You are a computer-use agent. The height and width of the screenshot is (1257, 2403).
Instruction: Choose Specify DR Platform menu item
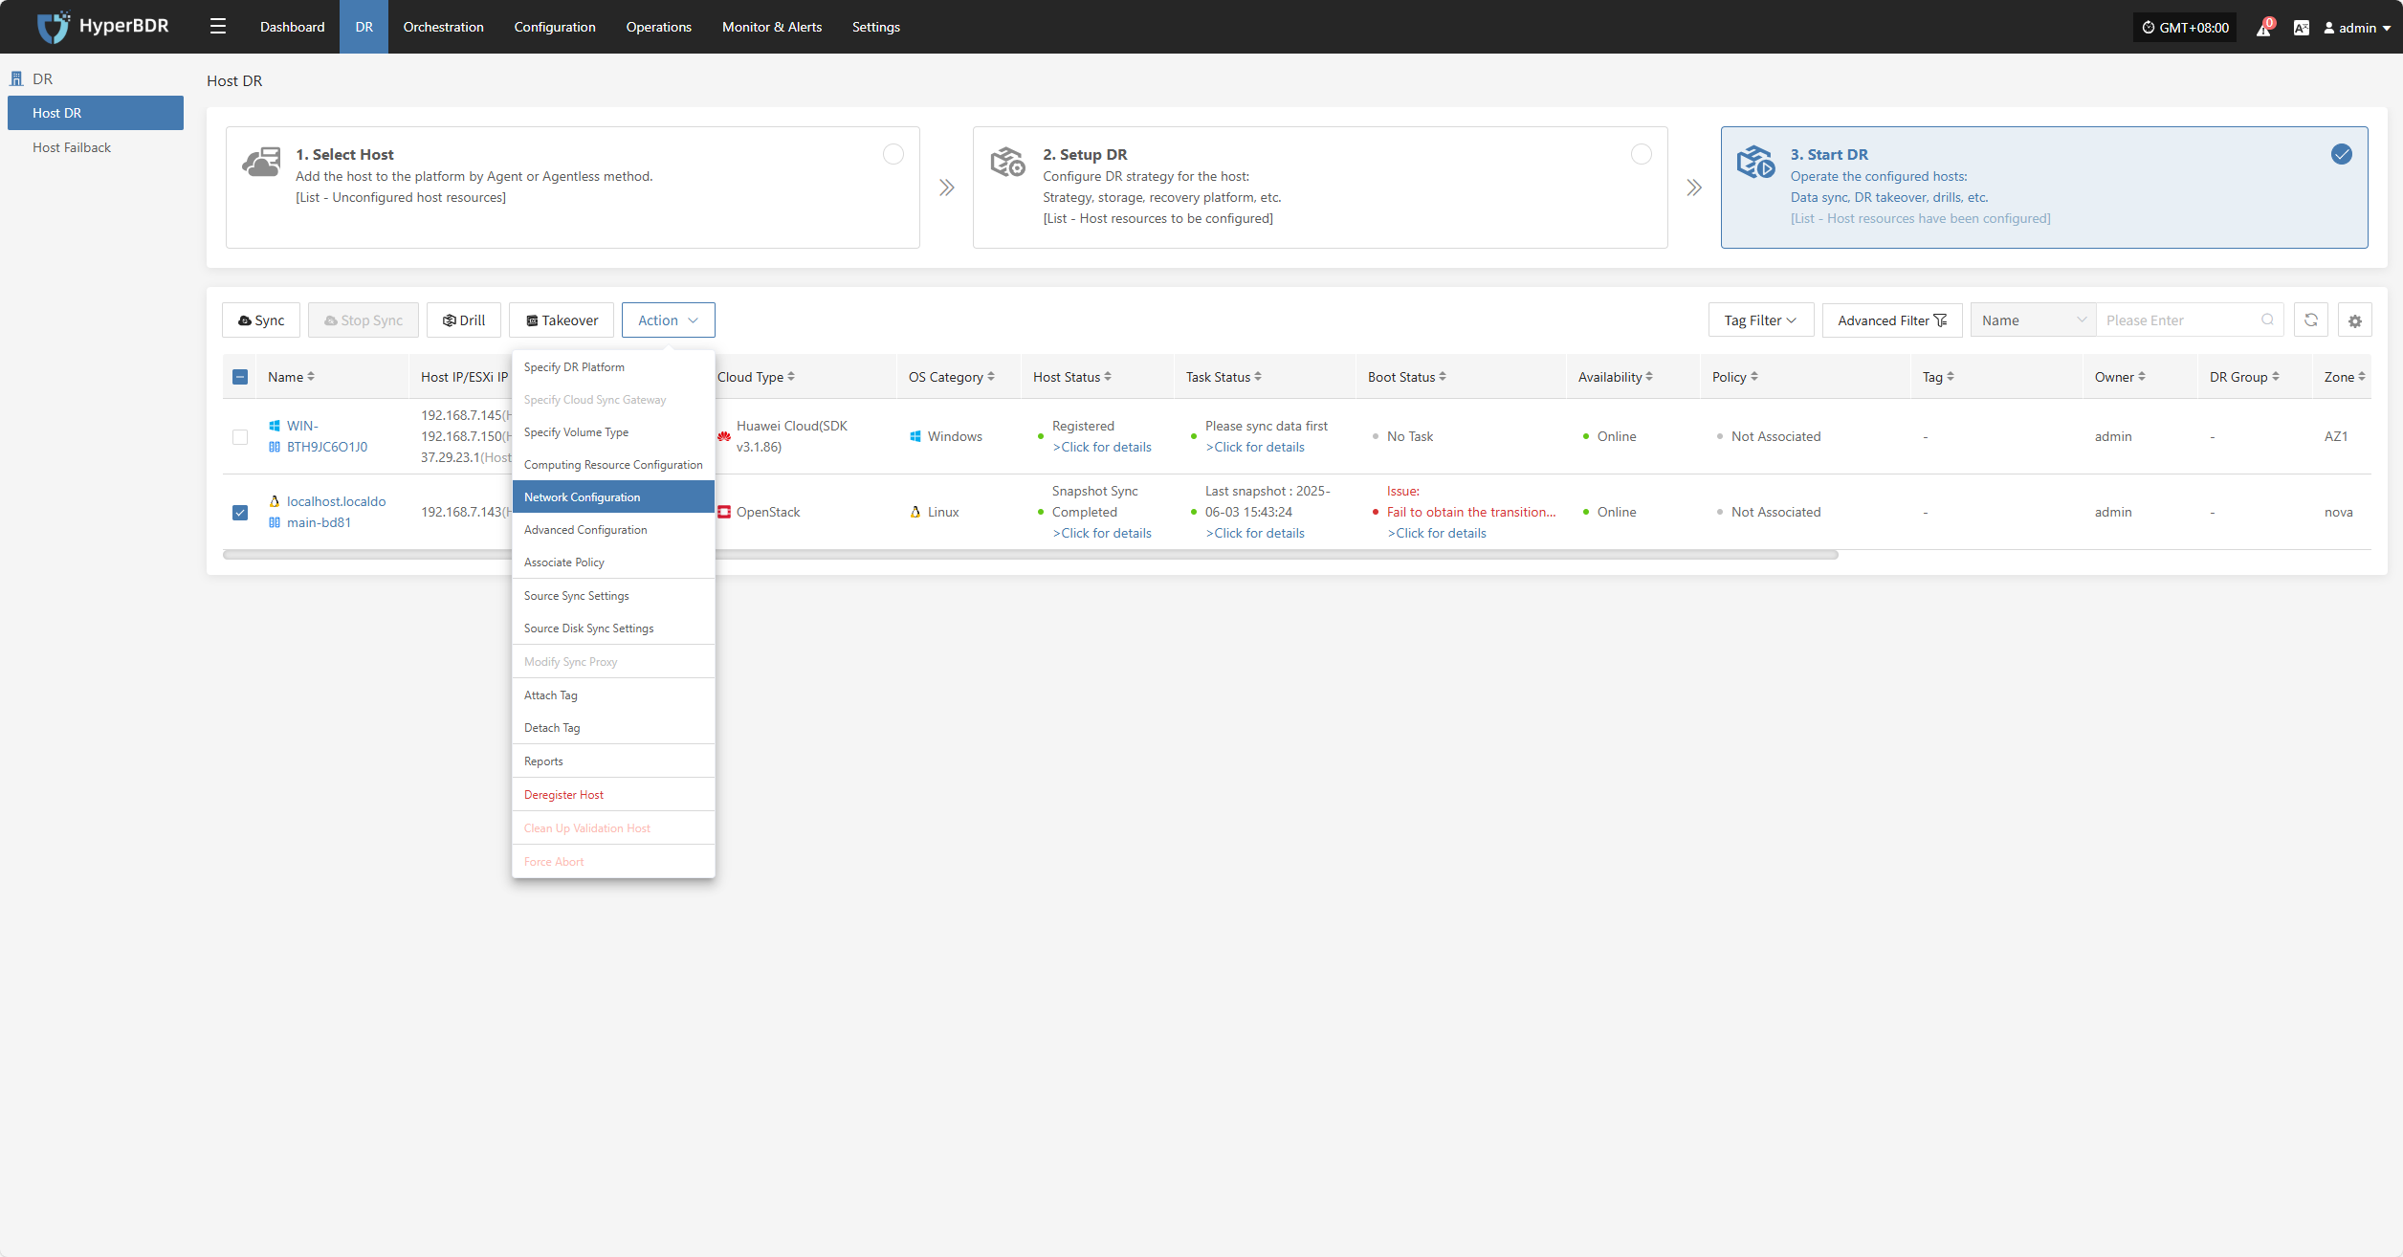click(x=613, y=367)
